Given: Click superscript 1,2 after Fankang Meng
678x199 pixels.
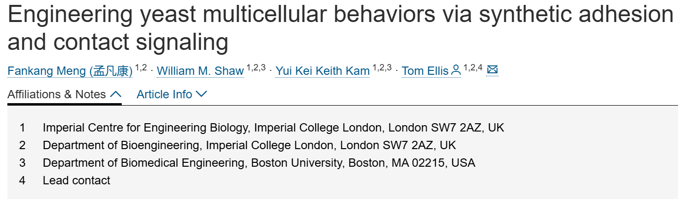Looking at the screenshot, I should 141,68.
